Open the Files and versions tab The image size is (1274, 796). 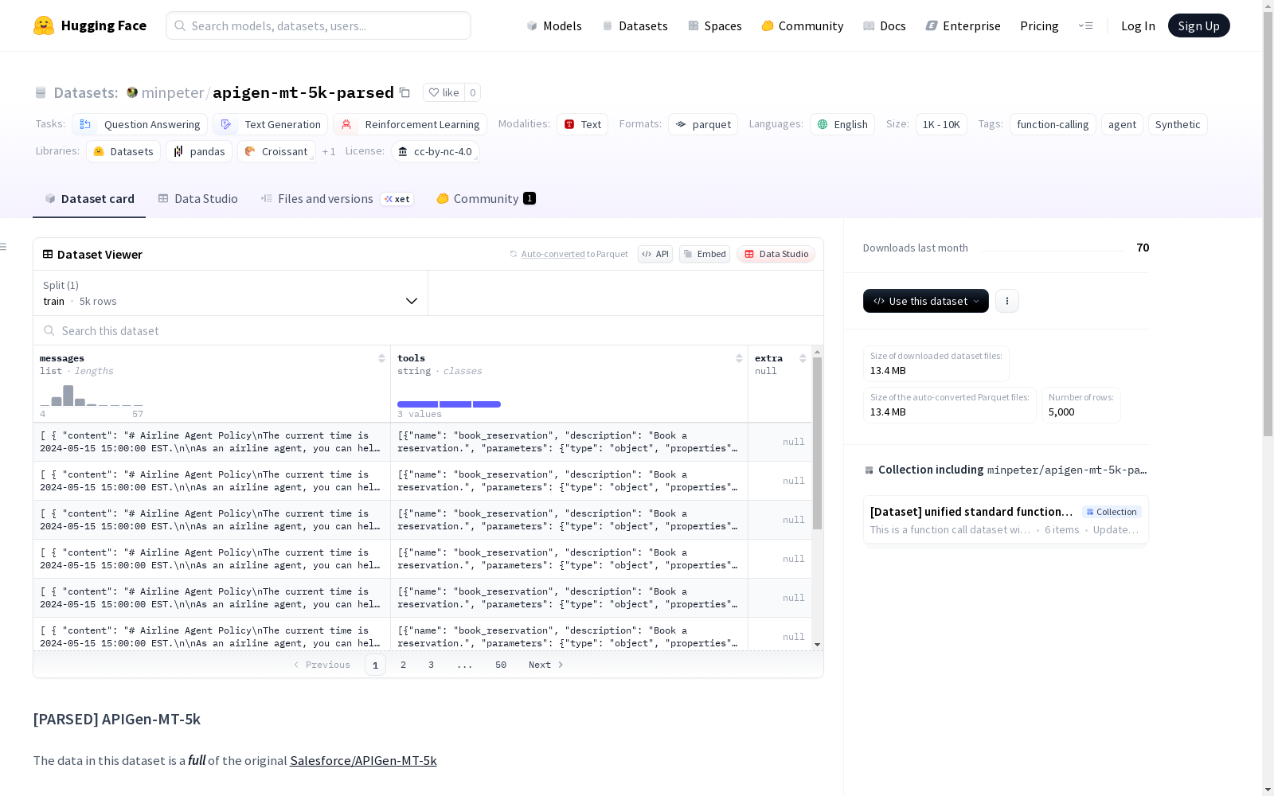pyautogui.click(x=337, y=199)
